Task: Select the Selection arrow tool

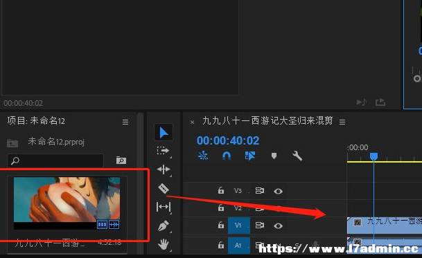Action: tap(164, 133)
